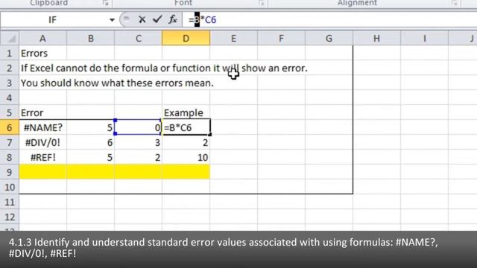Select row 10 header
Screen dimensions: 477x268
[x=10, y=187]
